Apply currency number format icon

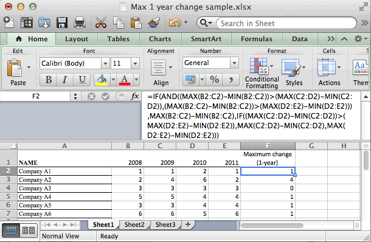190,80
